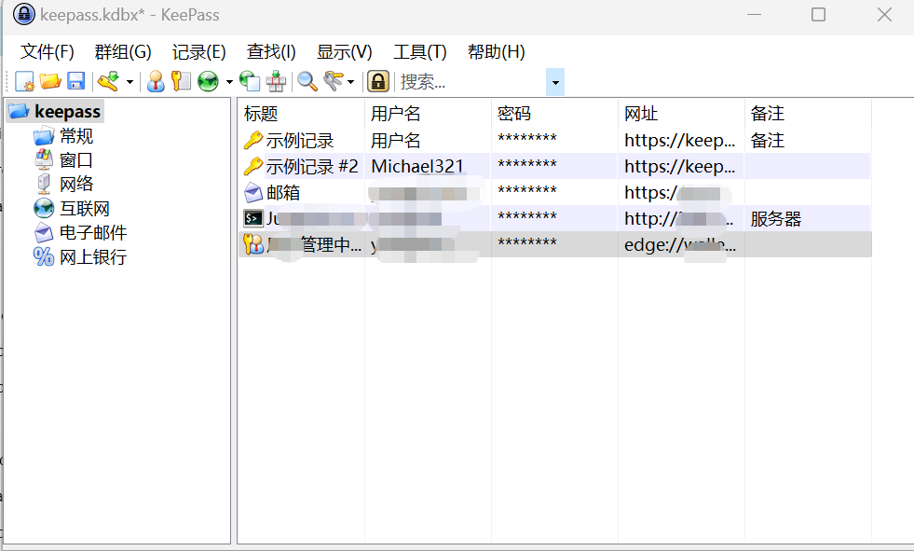Image resolution: width=914 pixels, height=551 pixels.
Task: Click the key icon of 示例记录 #2
Action: [253, 167]
